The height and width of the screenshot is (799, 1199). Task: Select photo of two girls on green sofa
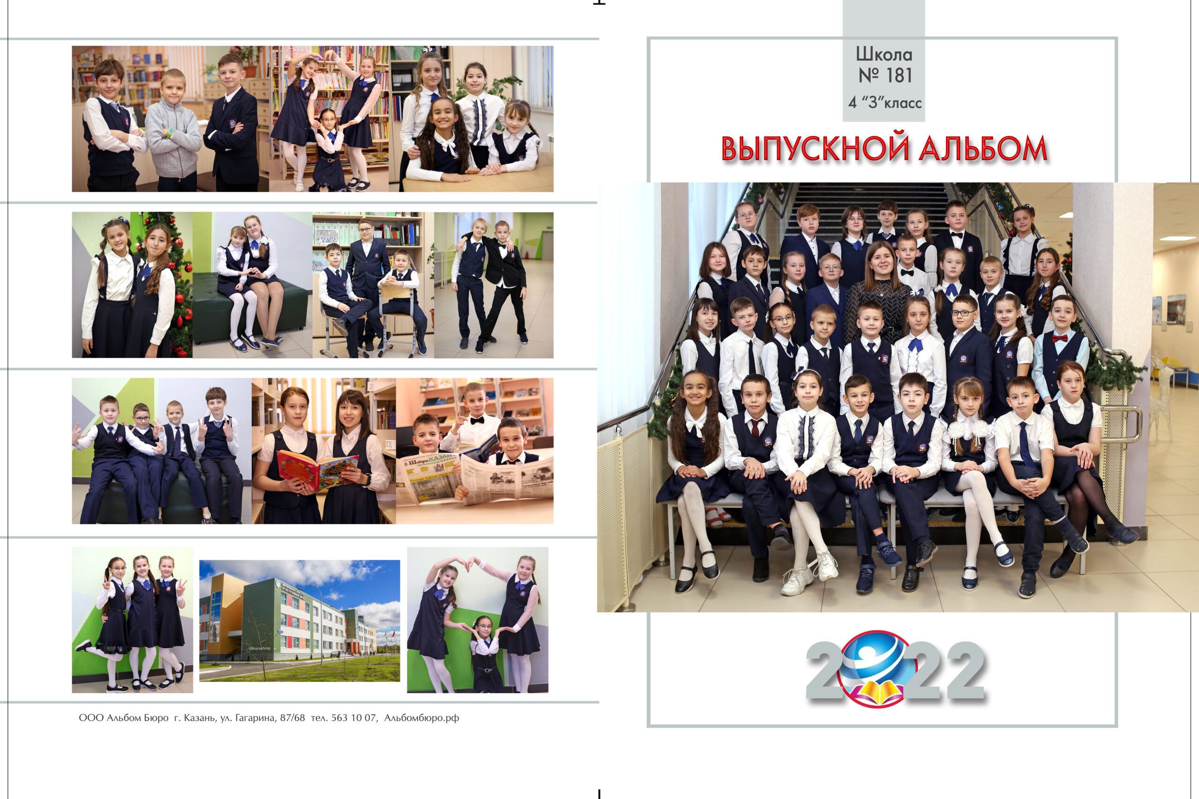(252, 284)
